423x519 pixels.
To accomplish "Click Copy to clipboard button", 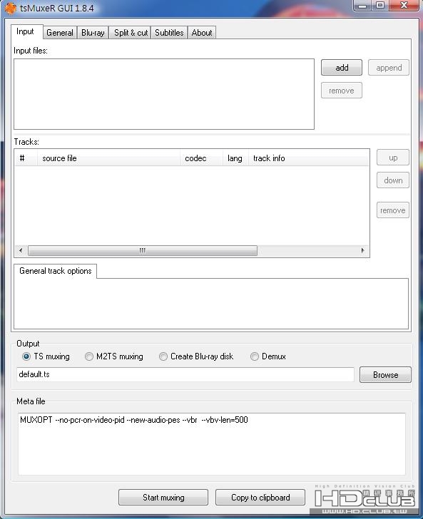I will point(260,497).
